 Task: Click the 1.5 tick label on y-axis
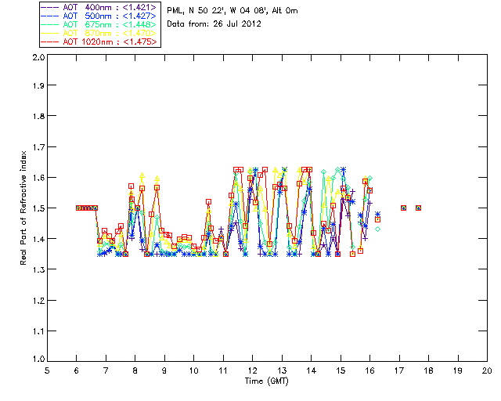[x=38, y=209]
